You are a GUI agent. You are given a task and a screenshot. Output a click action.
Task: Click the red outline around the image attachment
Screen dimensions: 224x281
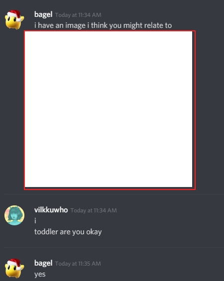click(x=195, y=110)
